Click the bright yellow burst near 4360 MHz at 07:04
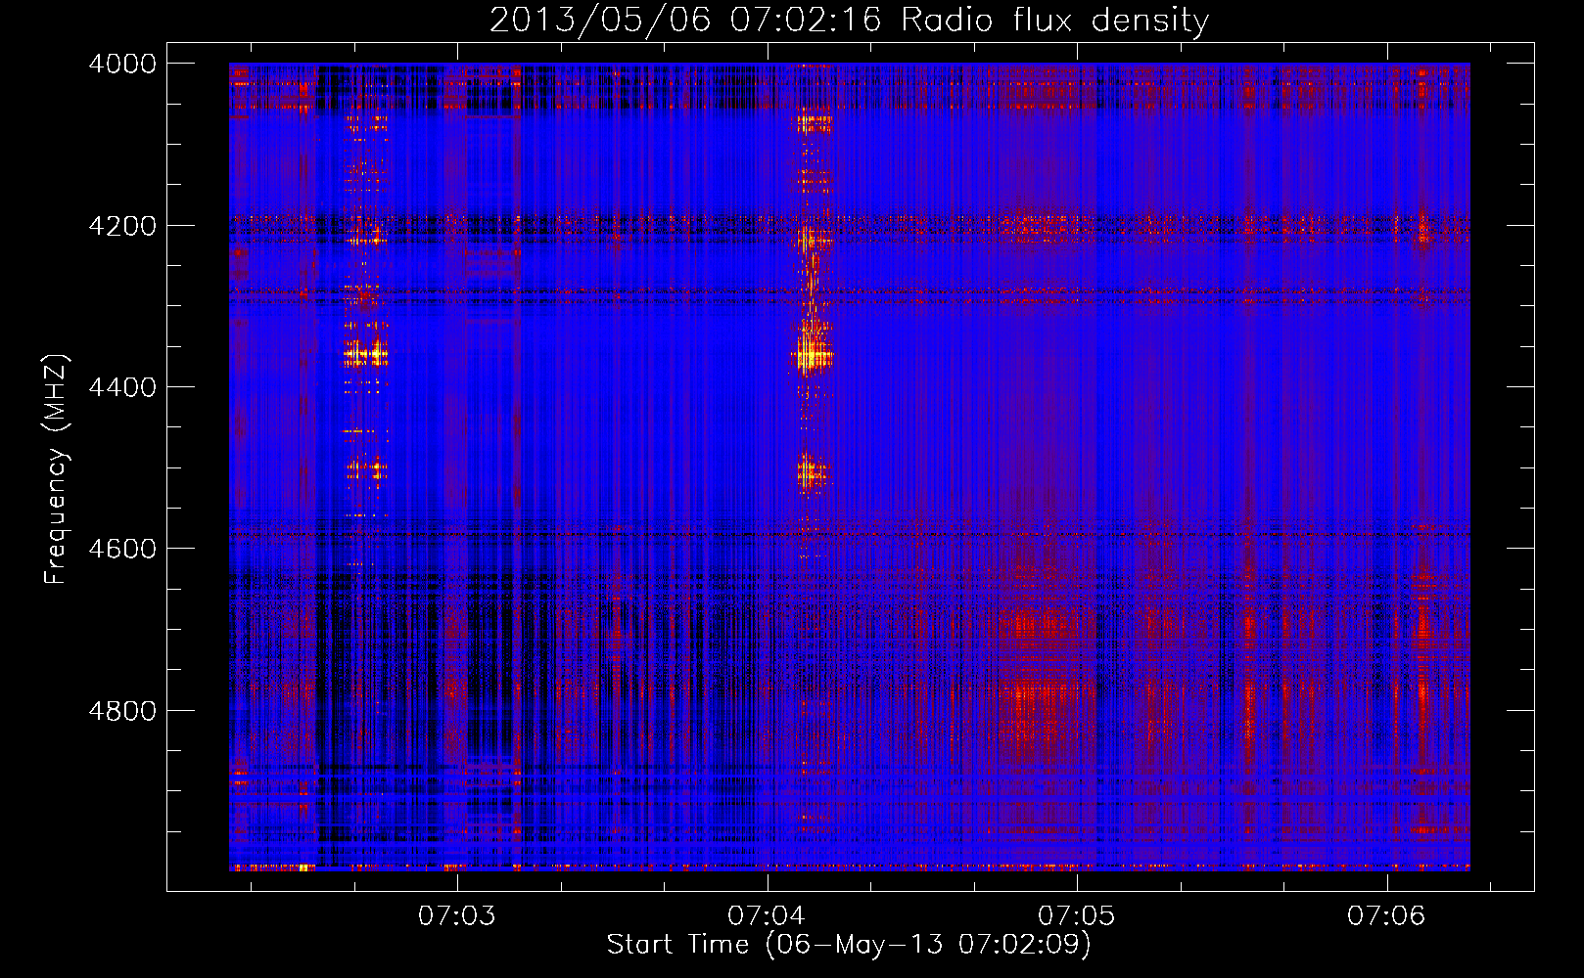The image size is (1584, 978). click(x=812, y=355)
